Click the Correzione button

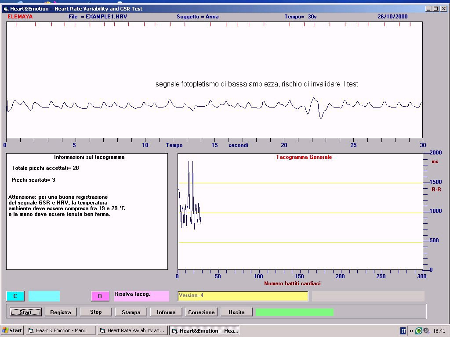coord(201,312)
